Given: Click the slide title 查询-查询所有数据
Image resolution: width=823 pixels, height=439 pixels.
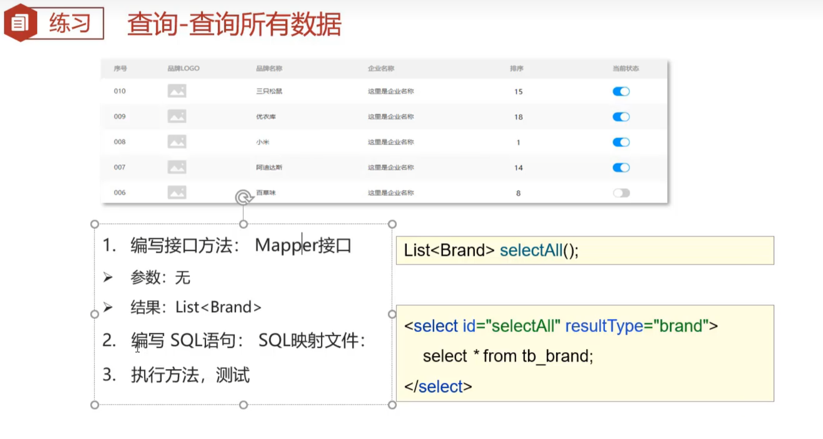Looking at the screenshot, I should (234, 24).
